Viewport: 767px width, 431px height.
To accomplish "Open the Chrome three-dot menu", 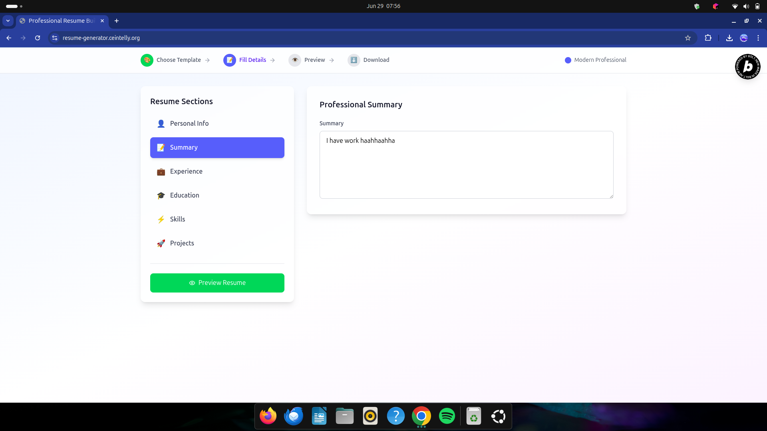I will click(x=758, y=38).
